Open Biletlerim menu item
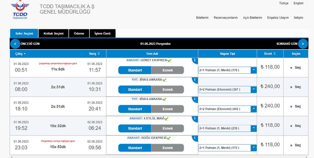The width and height of the screenshot is (314, 158). click(202, 18)
